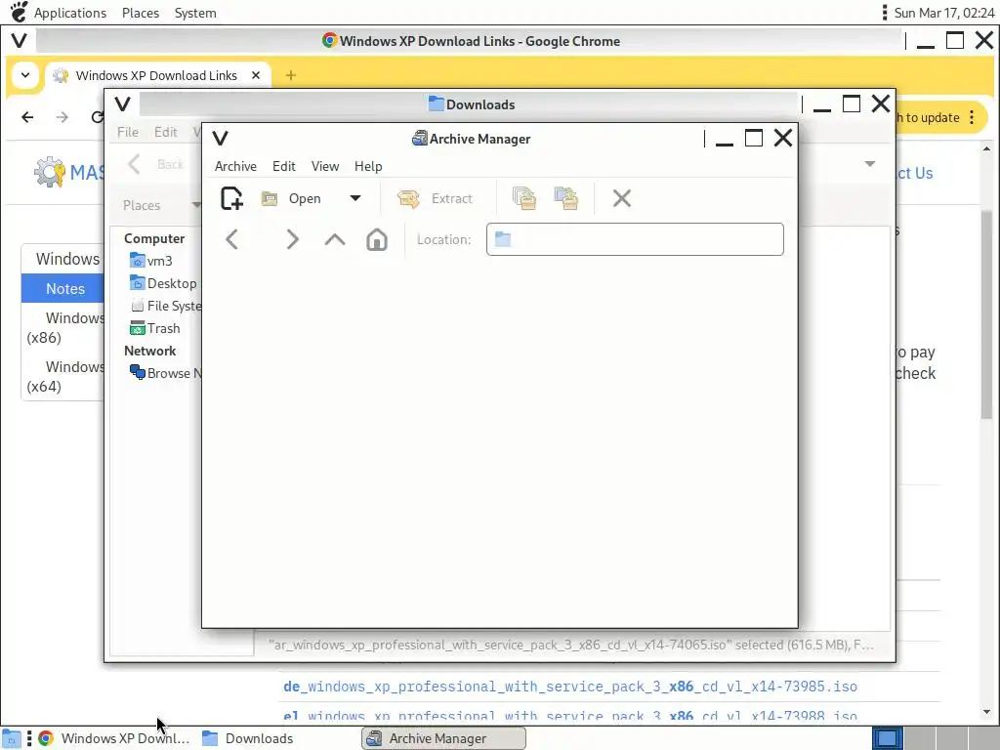Viewport: 1000px width, 750px height.
Task: Open the Archive menu
Action: 235,166
